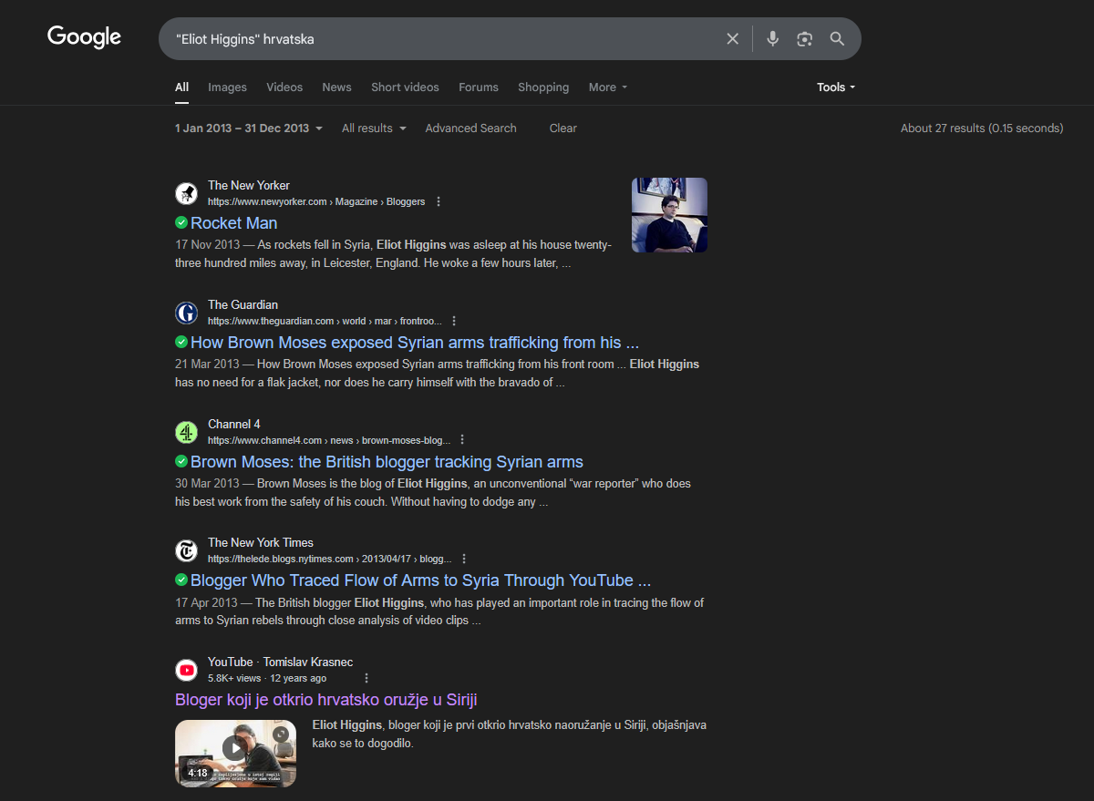Click the Channel 4 source name

click(x=233, y=424)
